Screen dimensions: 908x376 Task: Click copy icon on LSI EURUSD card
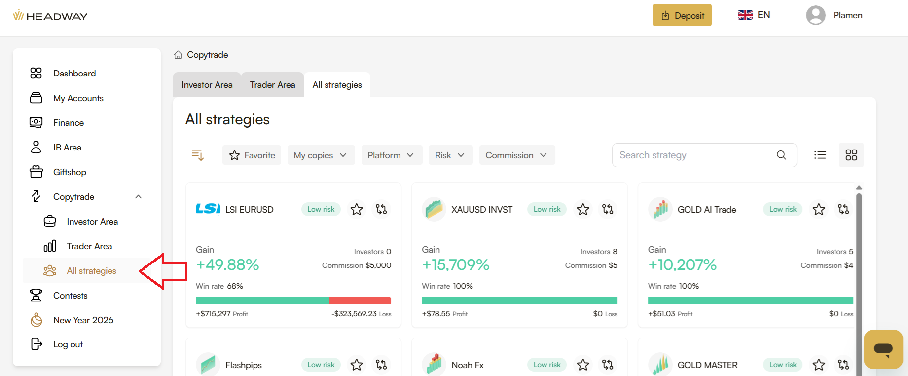click(x=381, y=209)
